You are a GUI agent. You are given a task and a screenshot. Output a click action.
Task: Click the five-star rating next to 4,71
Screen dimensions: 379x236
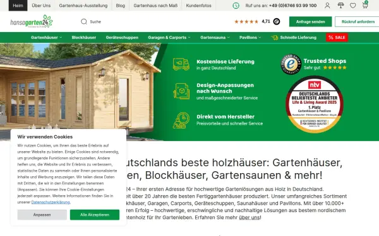coord(246,21)
